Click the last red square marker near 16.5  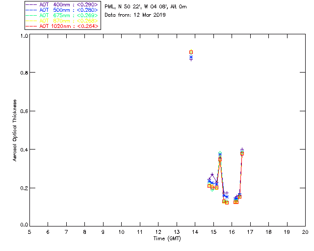(242, 153)
